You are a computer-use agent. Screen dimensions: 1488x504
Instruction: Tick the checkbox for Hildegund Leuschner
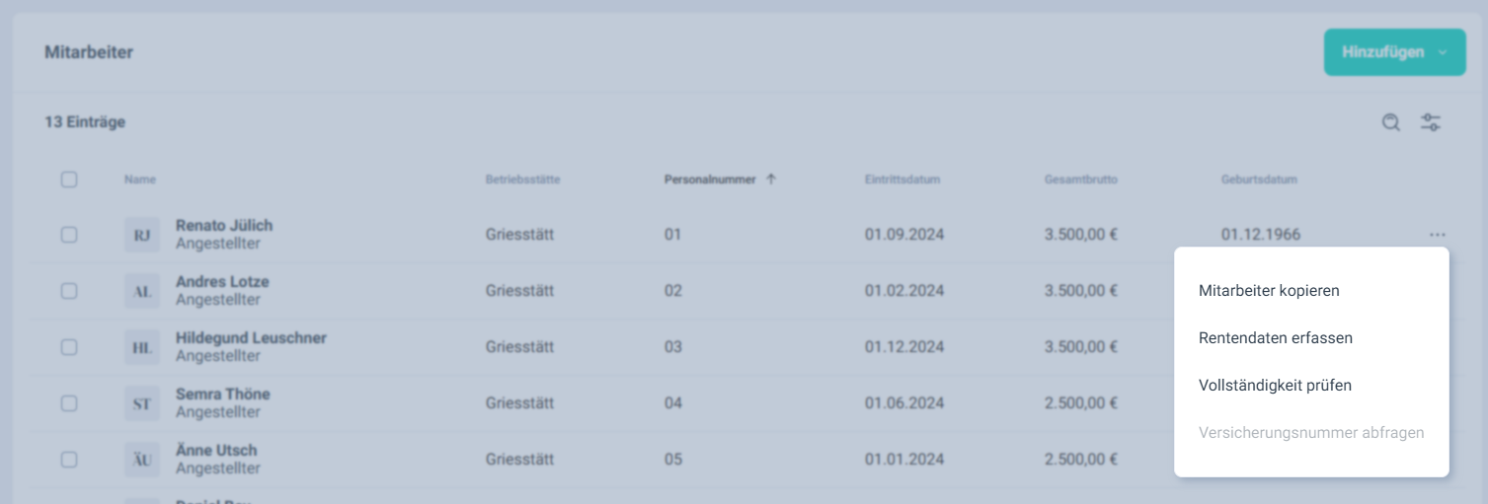(x=69, y=347)
